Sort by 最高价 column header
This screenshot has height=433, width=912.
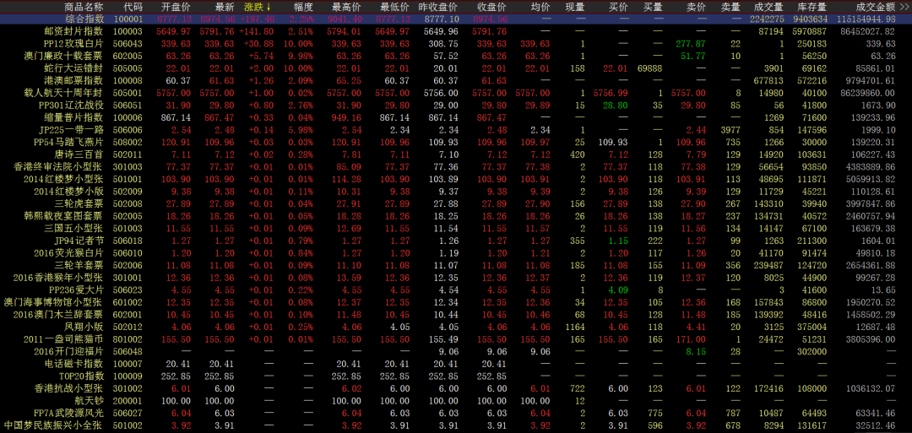(346, 7)
